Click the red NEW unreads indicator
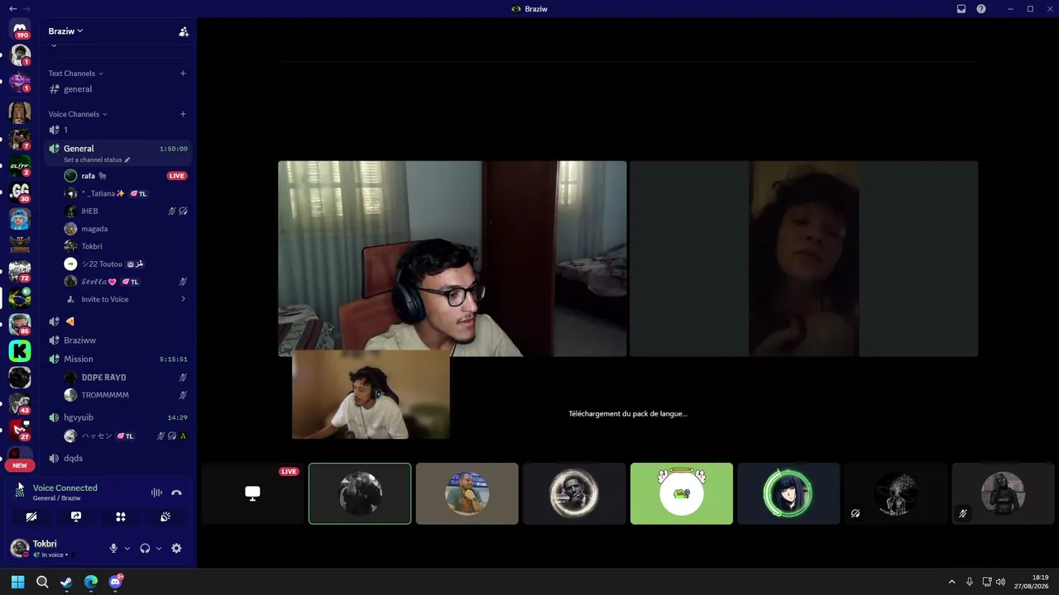Viewport: 1059px width, 595px height. [x=20, y=465]
